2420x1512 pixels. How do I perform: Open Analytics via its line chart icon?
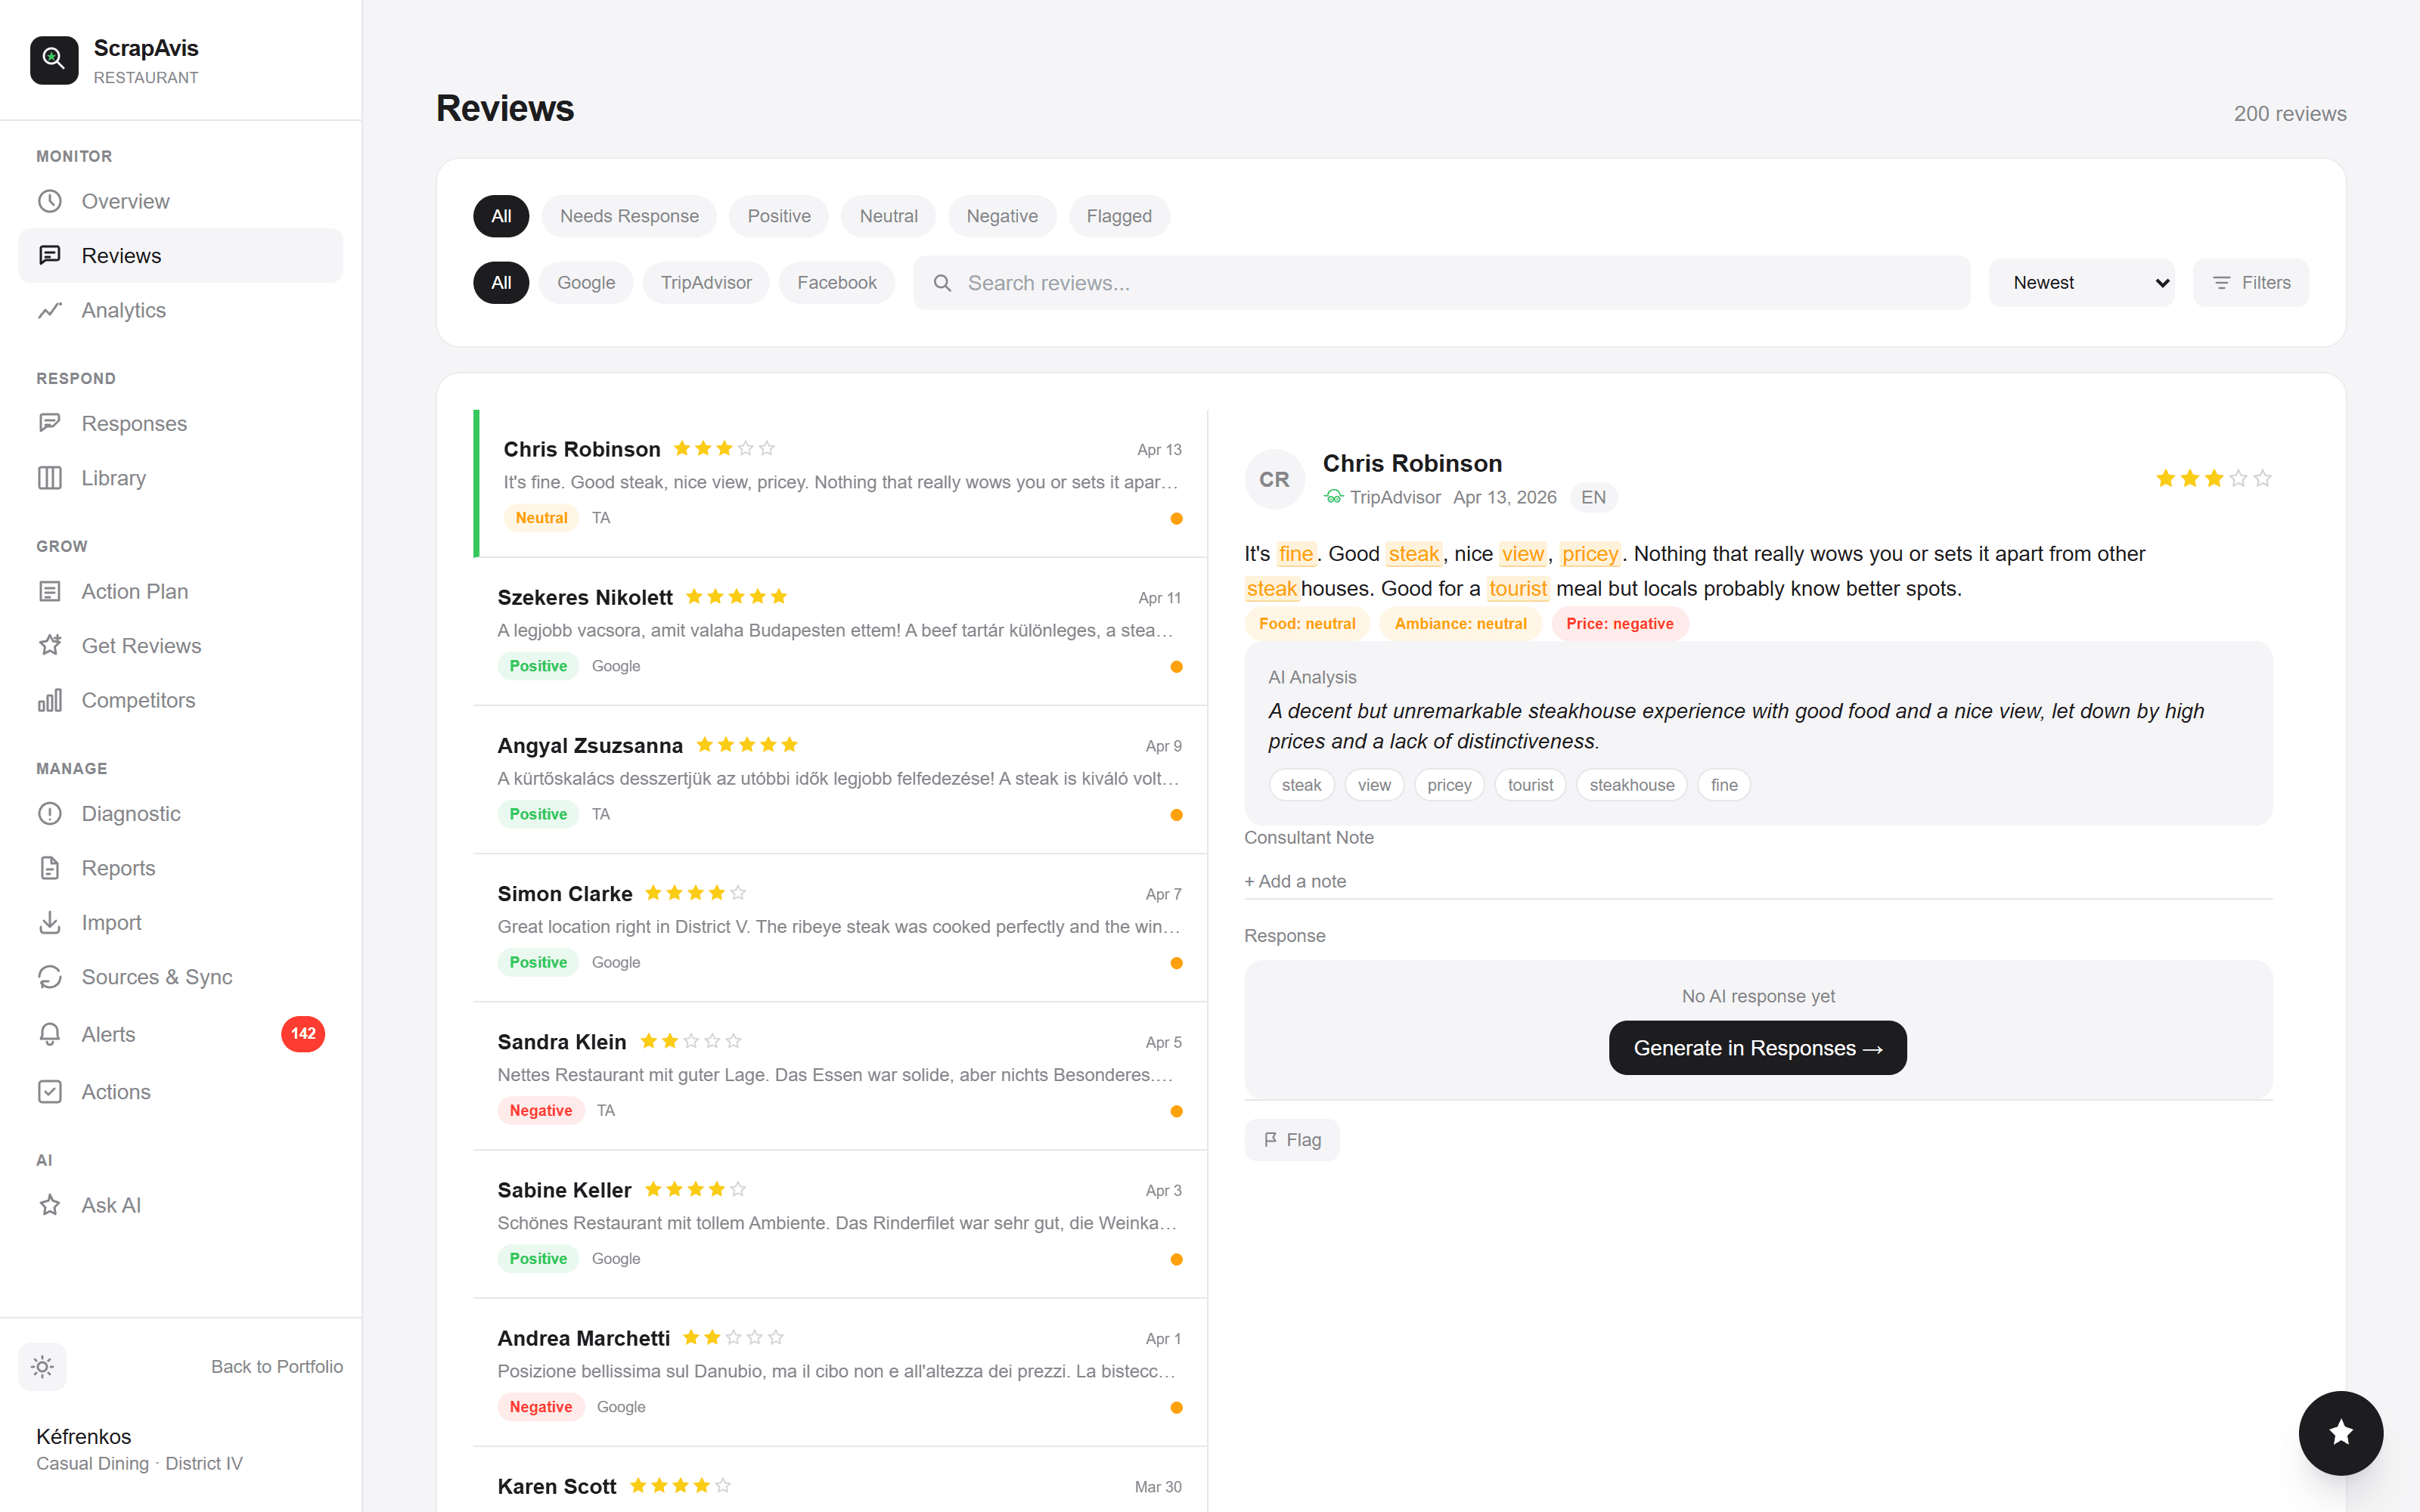50,310
